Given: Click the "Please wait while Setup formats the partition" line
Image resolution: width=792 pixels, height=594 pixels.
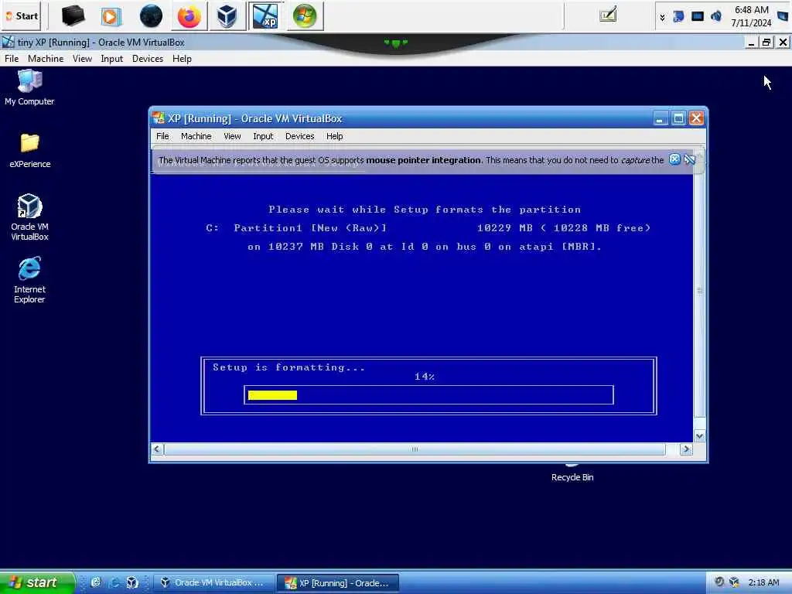Looking at the screenshot, I should (425, 209).
